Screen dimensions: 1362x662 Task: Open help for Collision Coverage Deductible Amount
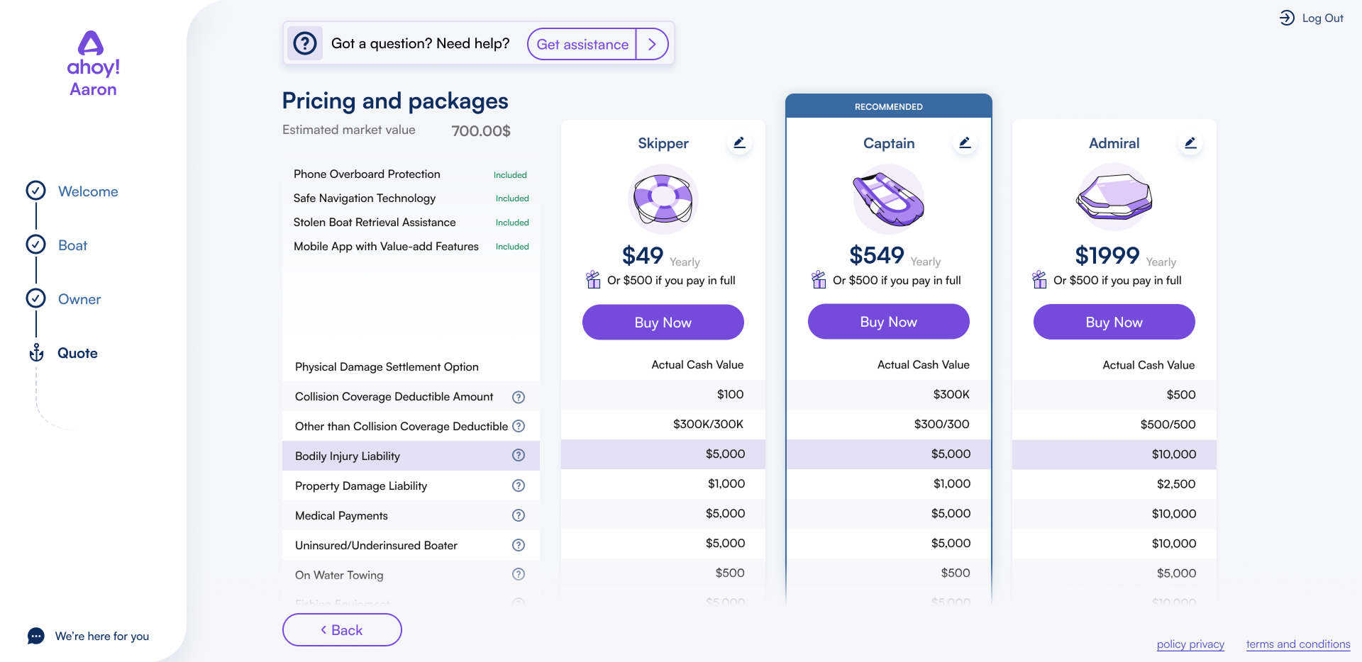pyautogui.click(x=519, y=397)
